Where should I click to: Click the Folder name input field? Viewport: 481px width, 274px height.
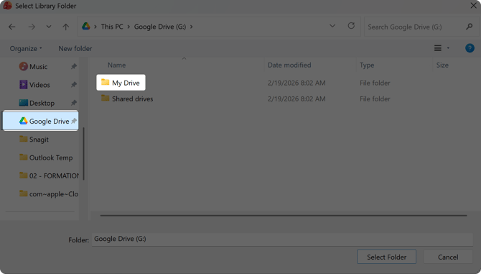pos(282,239)
